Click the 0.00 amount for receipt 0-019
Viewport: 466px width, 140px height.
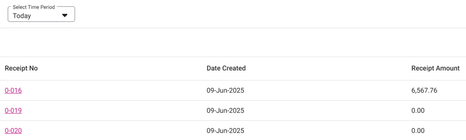coord(418,111)
